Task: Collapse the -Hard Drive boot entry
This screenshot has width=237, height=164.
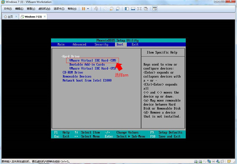Action: pos(70,57)
